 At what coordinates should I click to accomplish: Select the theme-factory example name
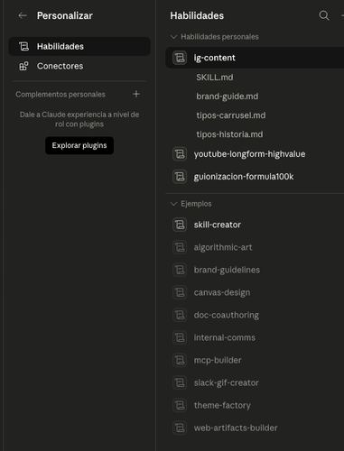(222, 405)
